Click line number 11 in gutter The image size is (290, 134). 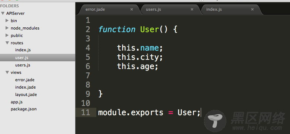point(86,113)
